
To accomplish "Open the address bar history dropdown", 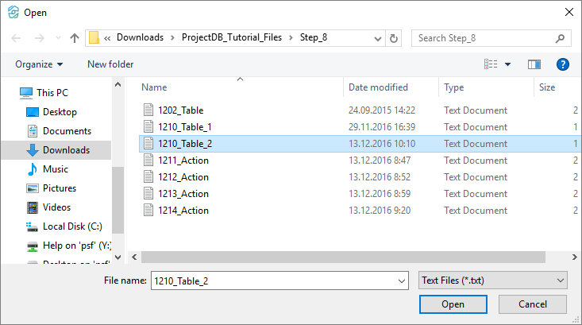I will coord(378,37).
